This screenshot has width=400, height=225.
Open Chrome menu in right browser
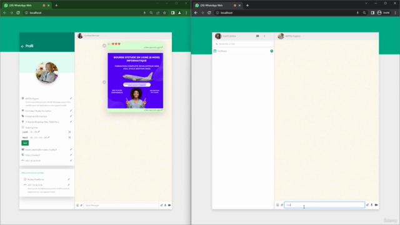click(x=396, y=12)
